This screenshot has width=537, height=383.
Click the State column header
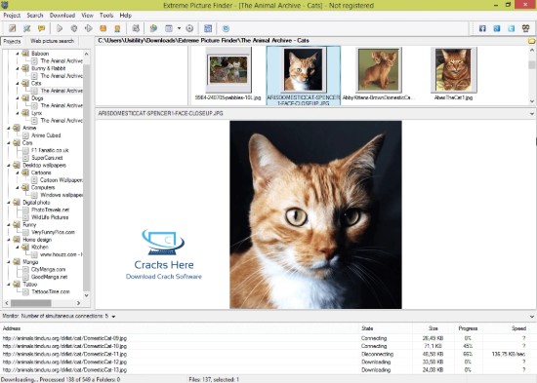(386, 328)
